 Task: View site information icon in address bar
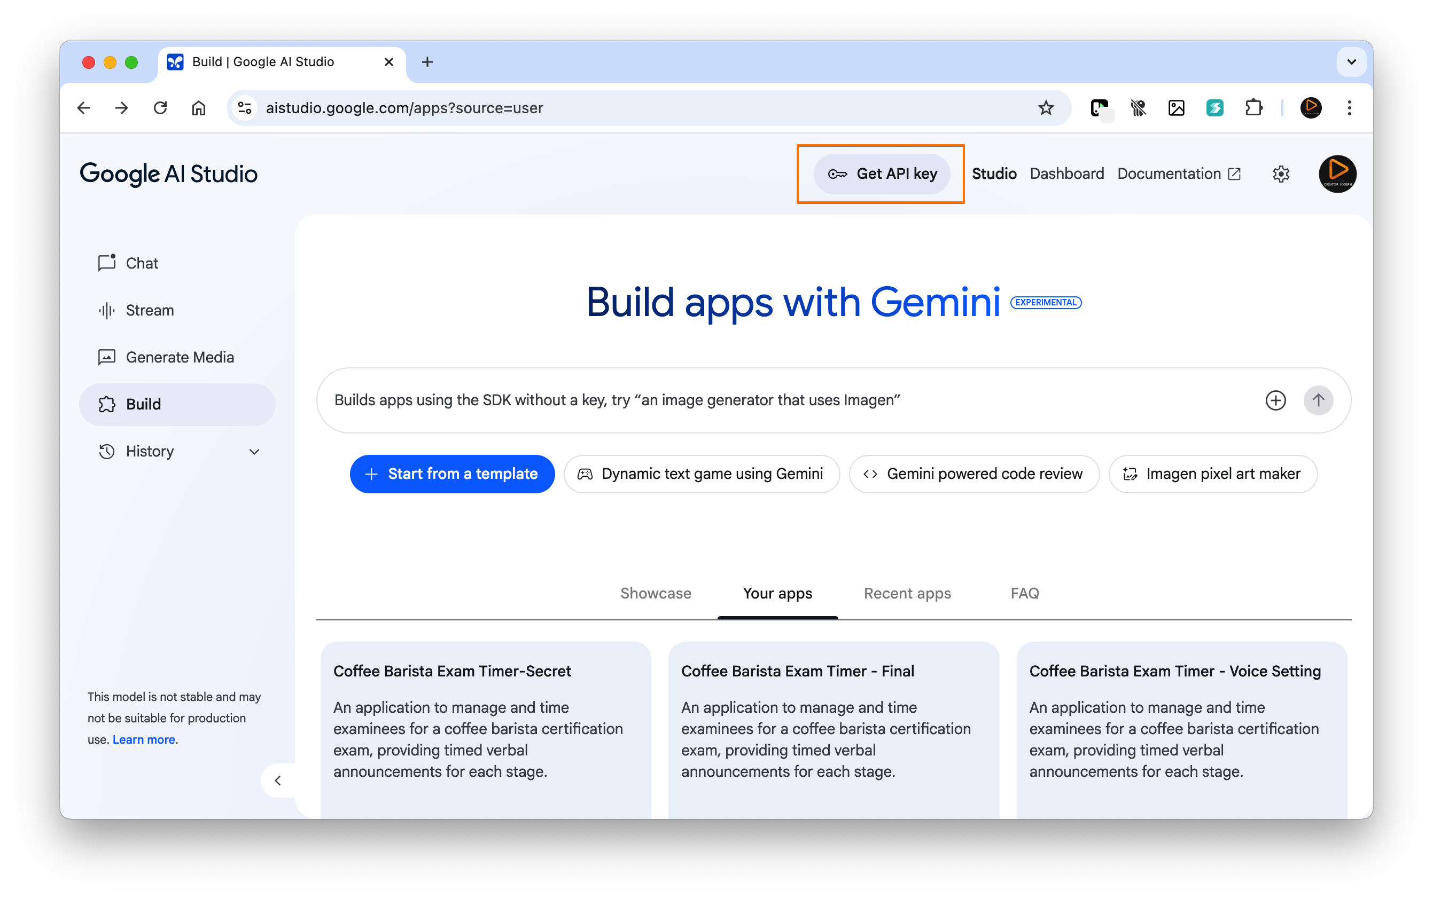(x=245, y=108)
